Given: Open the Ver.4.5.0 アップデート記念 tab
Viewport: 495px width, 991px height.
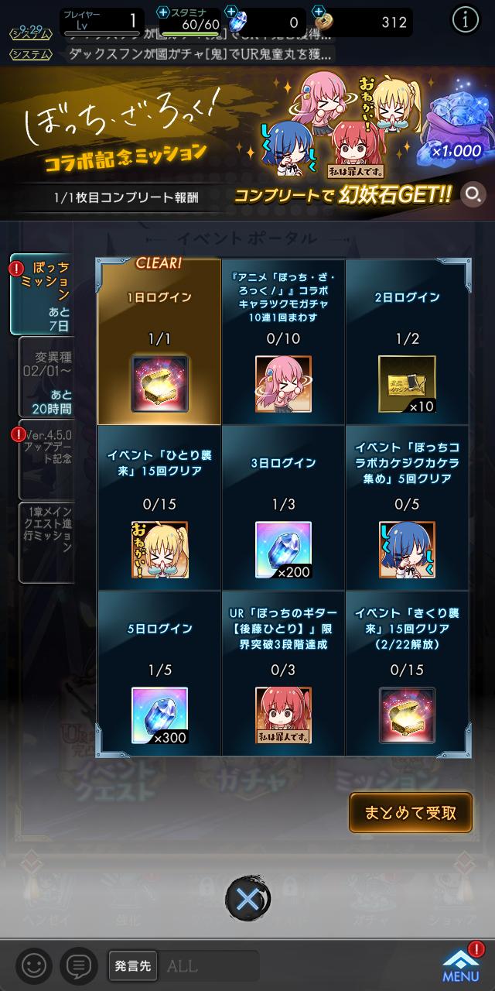Looking at the screenshot, I should (x=46, y=461).
